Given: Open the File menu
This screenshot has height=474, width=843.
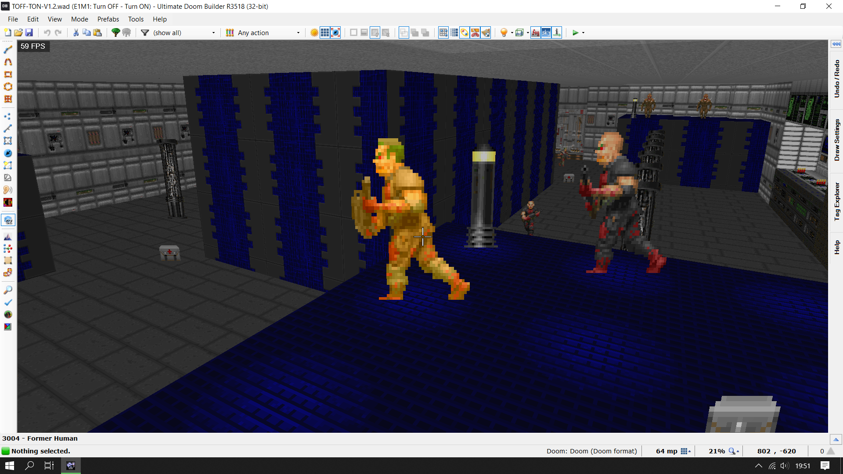Looking at the screenshot, I should point(13,19).
